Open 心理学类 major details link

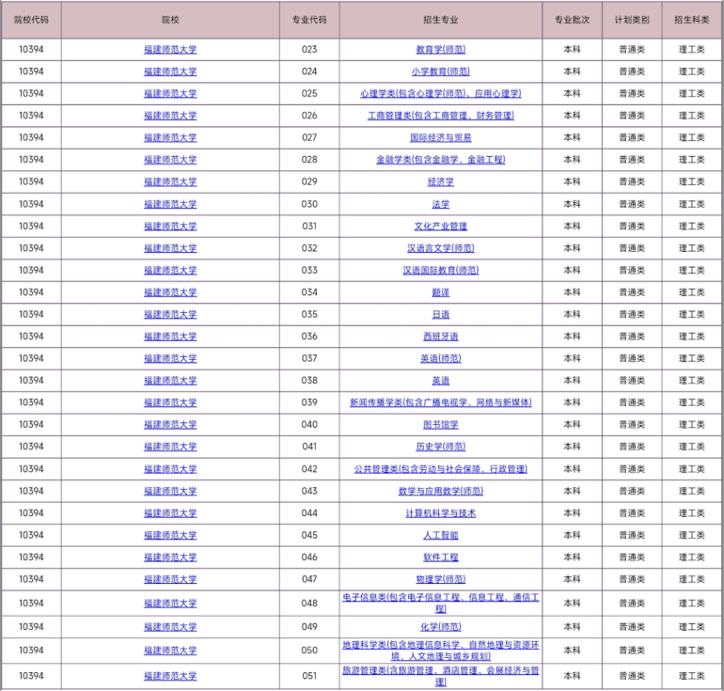tap(440, 93)
